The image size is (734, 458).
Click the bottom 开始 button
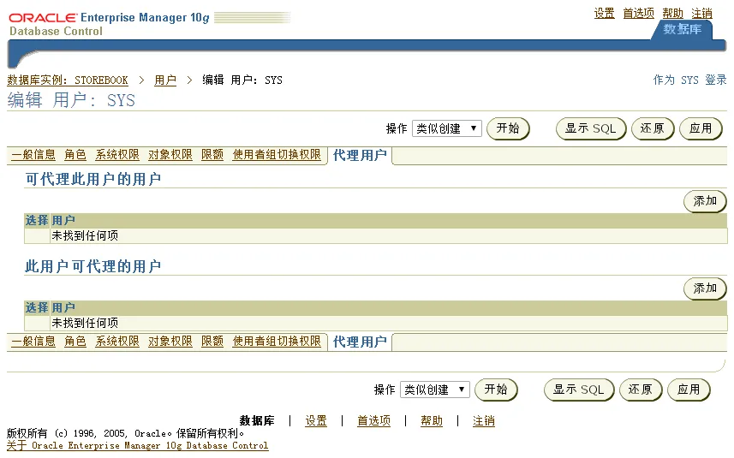pyautogui.click(x=496, y=390)
